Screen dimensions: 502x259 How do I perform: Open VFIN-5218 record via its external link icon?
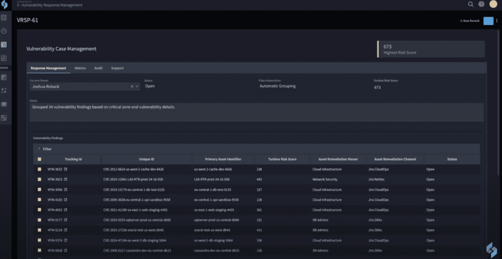(x=66, y=230)
